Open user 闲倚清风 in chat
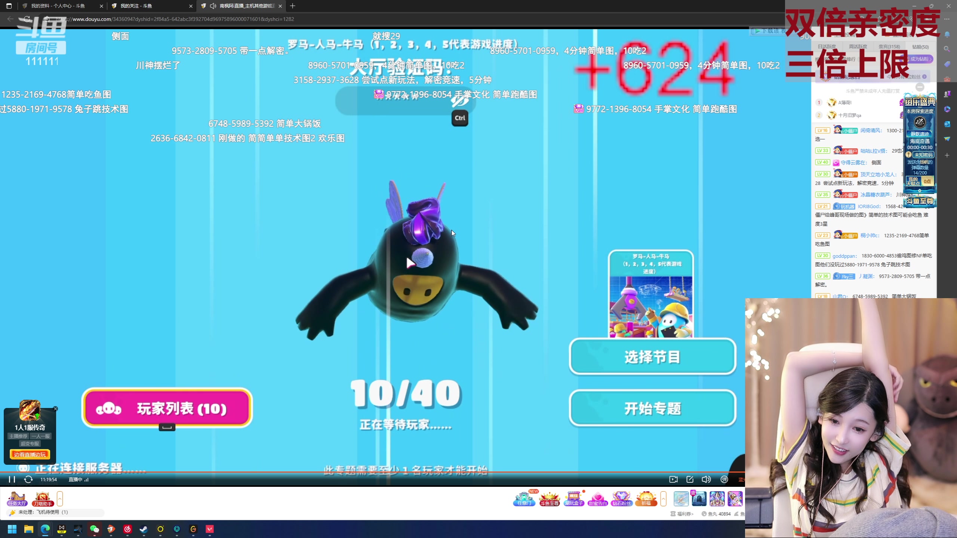The height and width of the screenshot is (538, 957). (x=871, y=130)
